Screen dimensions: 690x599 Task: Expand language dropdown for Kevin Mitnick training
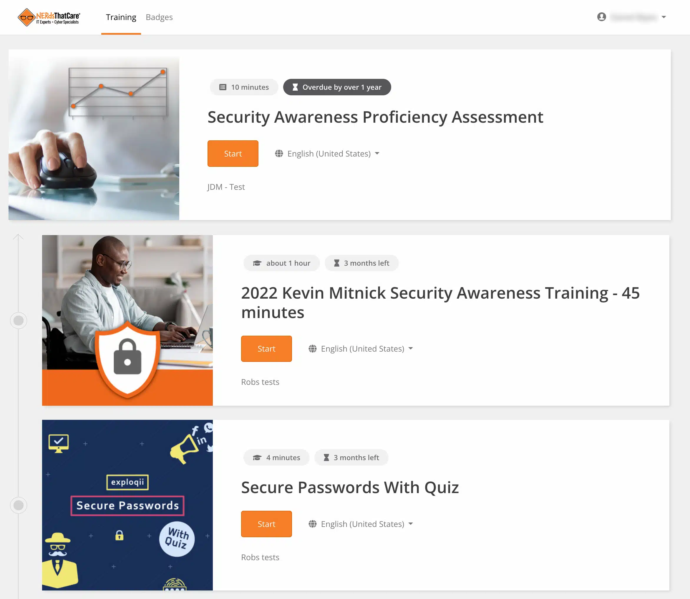click(411, 349)
